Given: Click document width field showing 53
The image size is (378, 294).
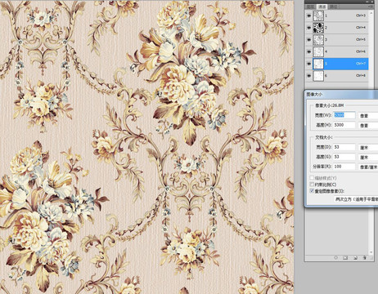Looking at the screenshot, I should (x=344, y=147).
